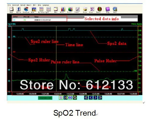Image resolution: width=153 pixels, height=119 pixels.
Task: Click the 13:25:00 time axis label
Action: [x=96, y=94]
